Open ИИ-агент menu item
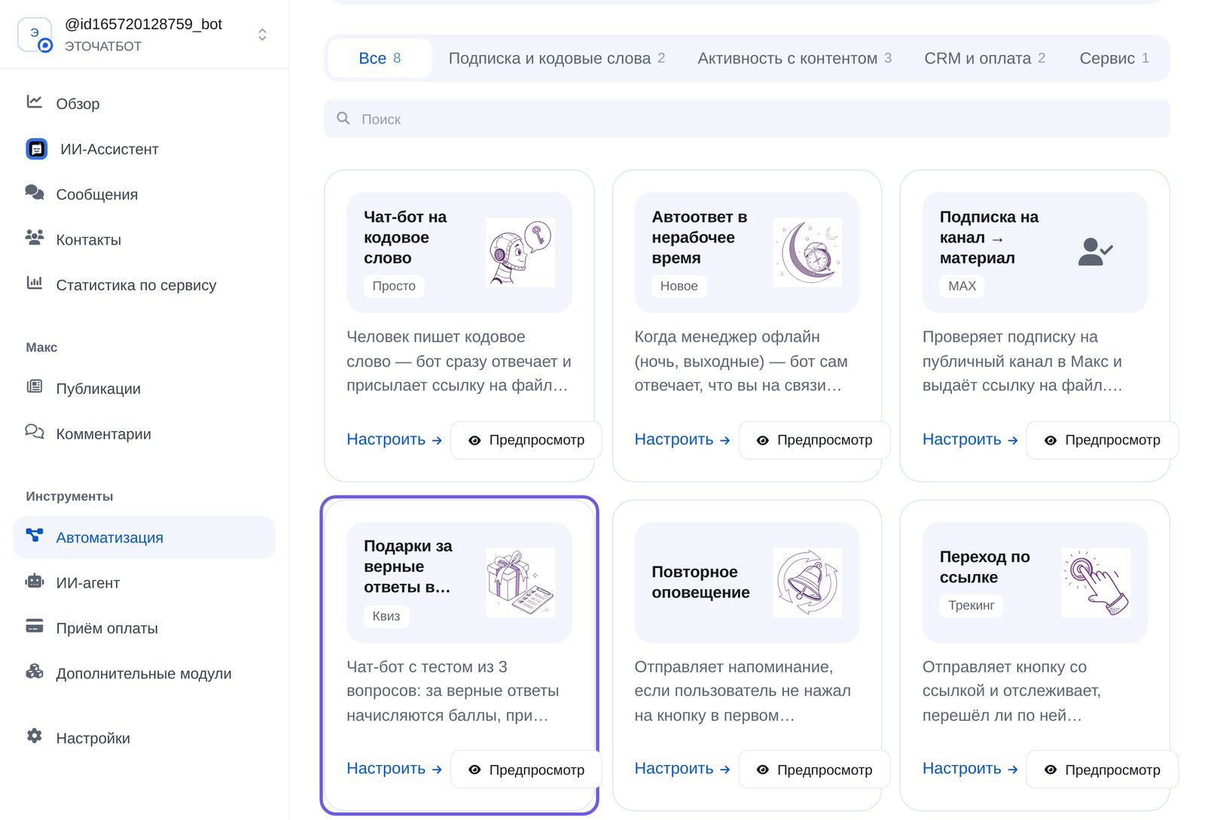This screenshot has width=1205, height=820. [144, 583]
